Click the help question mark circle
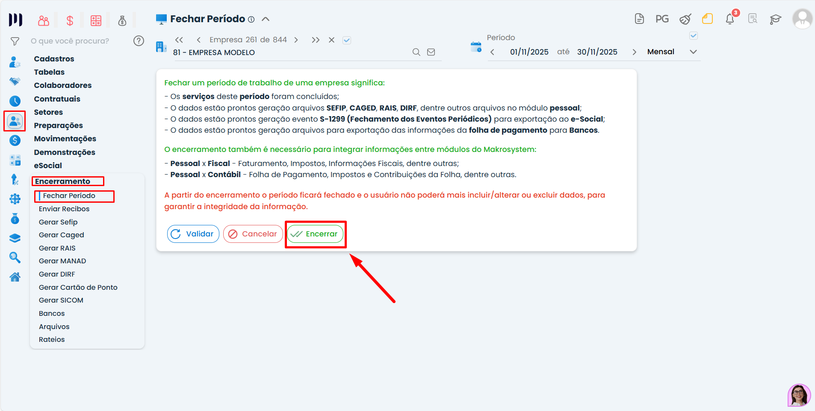Screen dimensions: 815x411 click(x=139, y=41)
